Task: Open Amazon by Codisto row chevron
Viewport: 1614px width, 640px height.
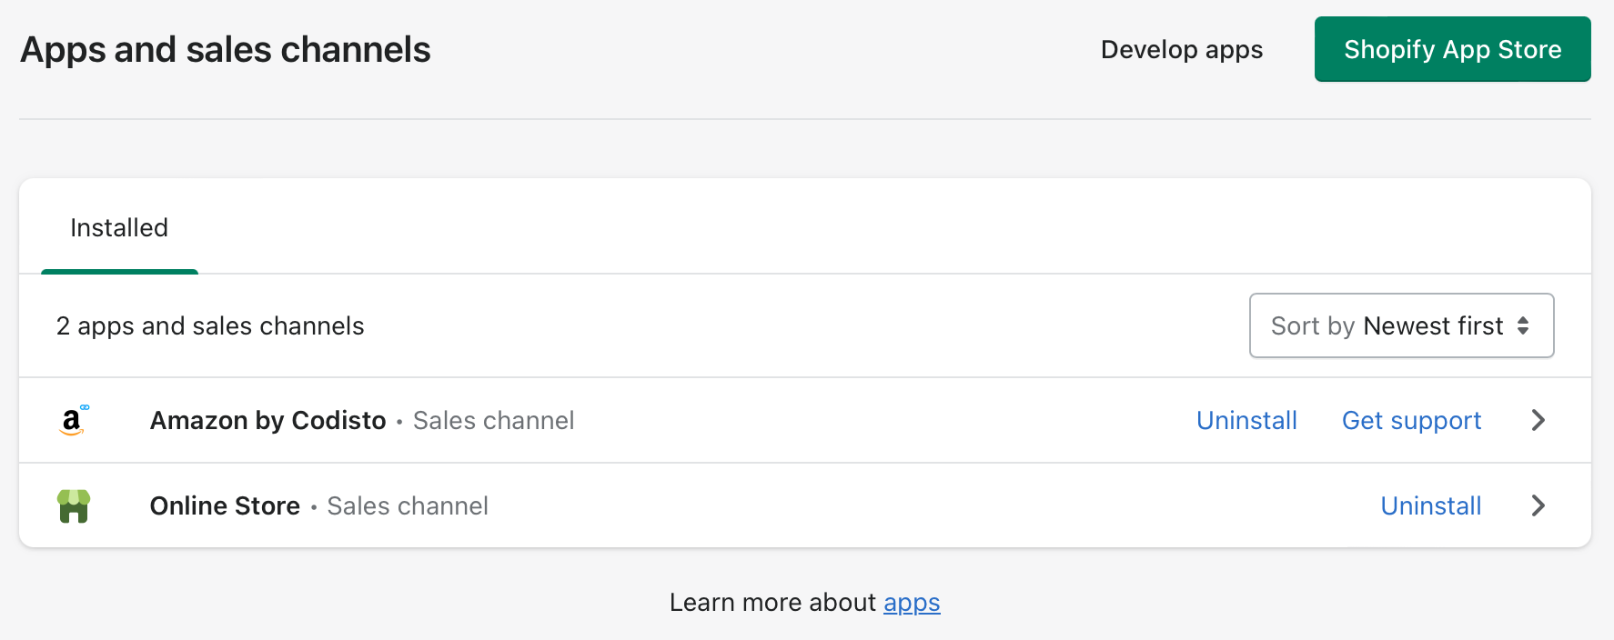Action: coord(1538,420)
